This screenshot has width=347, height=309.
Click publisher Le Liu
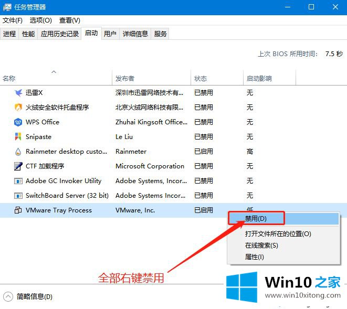coord(124,137)
